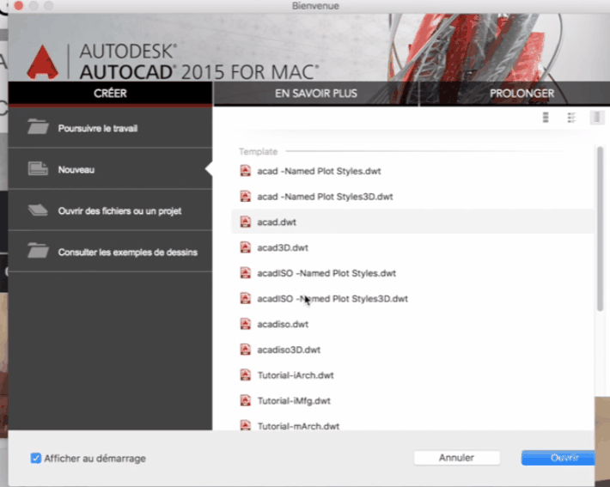Select the acad.dwt template name
610x487 pixels.
[277, 222]
